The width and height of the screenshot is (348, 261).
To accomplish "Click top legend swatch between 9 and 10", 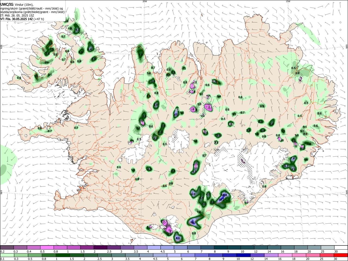I will click(234, 248).
